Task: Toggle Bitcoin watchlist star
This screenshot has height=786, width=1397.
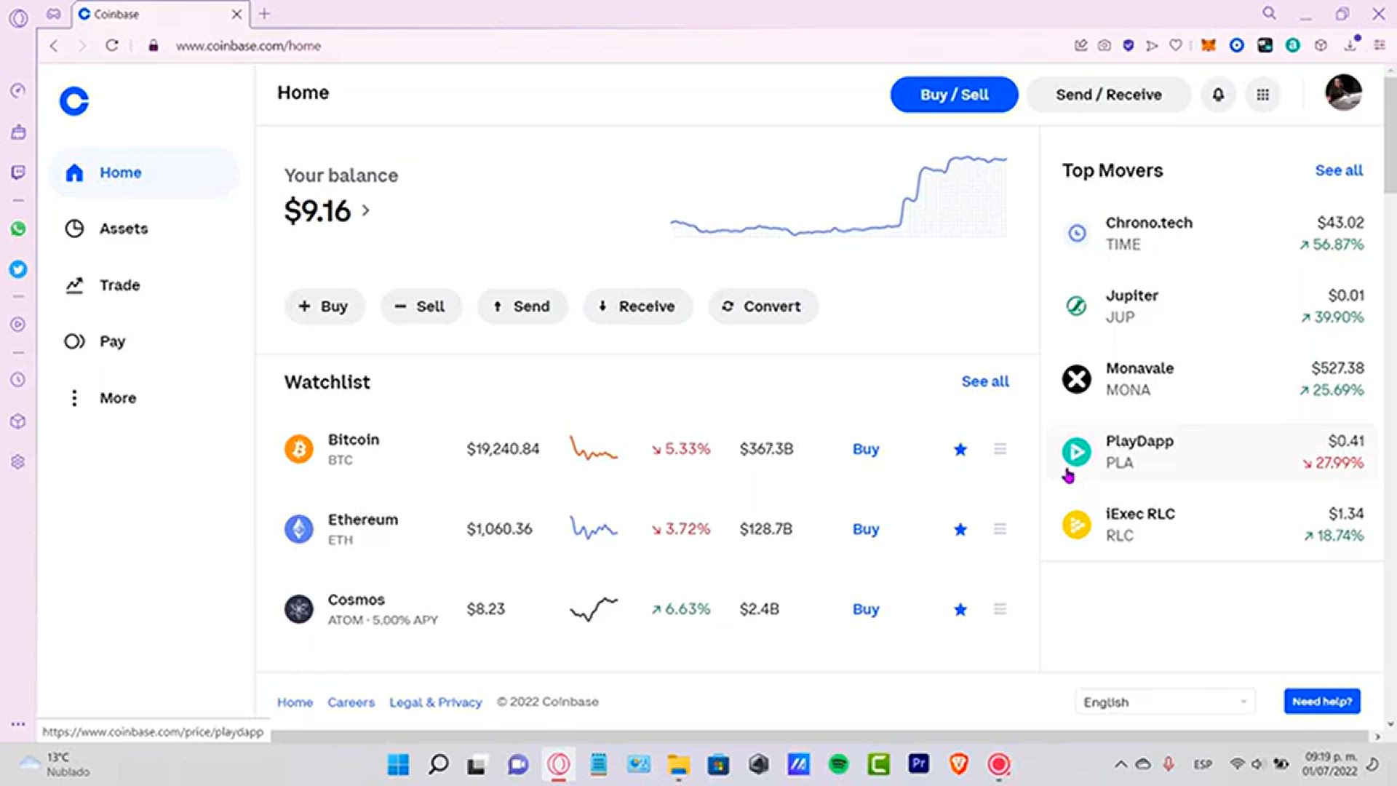Action: coord(960,449)
